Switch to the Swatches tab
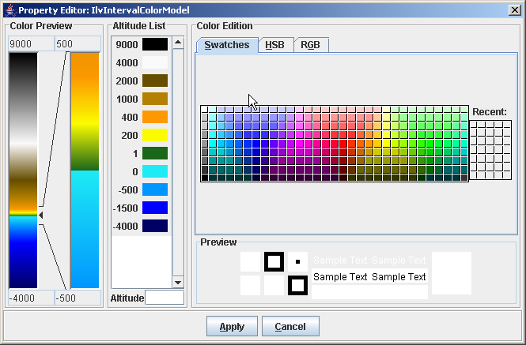The image size is (526, 345). coord(227,45)
